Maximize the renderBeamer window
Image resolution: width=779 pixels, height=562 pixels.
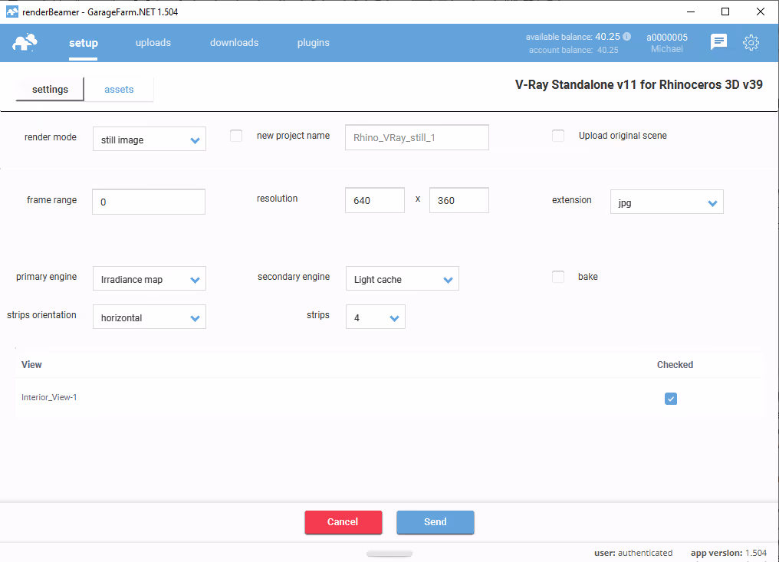click(725, 12)
